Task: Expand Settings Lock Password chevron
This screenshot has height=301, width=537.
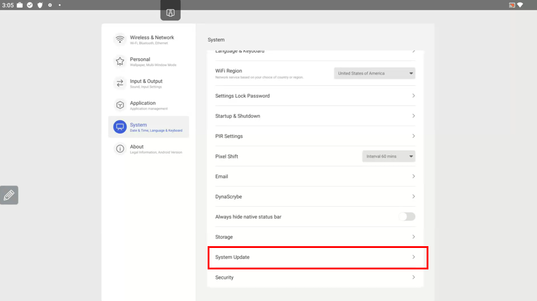Action: (413, 96)
